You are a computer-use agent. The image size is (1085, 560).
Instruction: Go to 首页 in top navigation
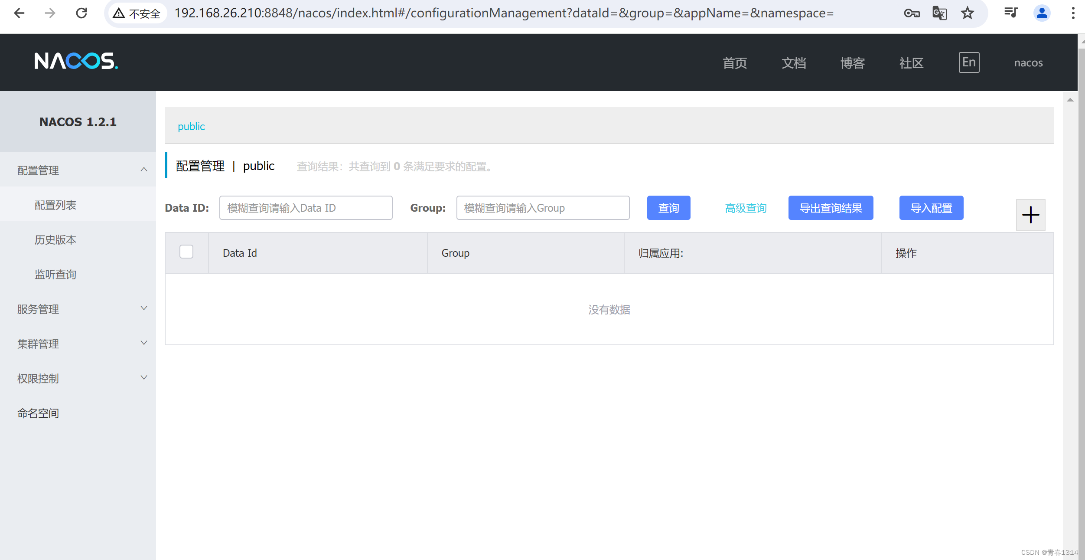735,63
